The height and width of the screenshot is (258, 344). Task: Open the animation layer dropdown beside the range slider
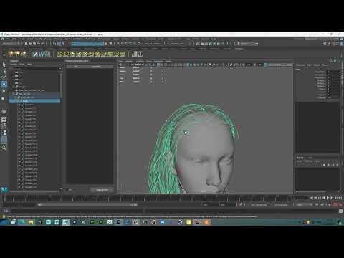[282, 205]
